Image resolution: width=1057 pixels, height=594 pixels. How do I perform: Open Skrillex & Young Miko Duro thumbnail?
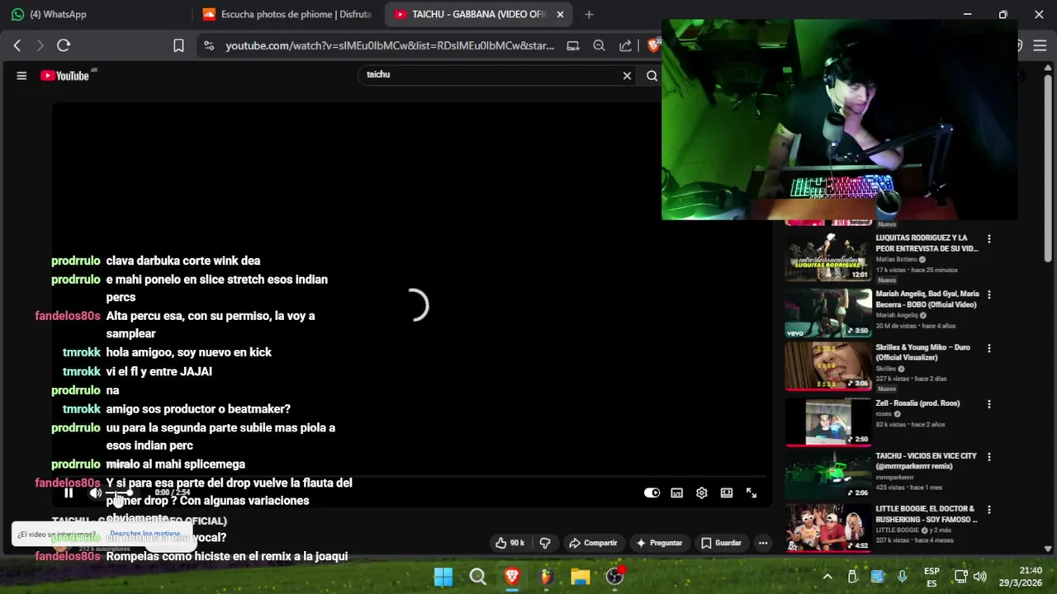[828, 365]
